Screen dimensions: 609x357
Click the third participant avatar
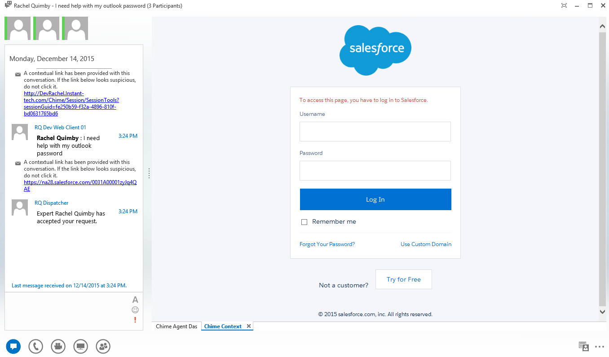pyautogui.click(x=75, y=28)
